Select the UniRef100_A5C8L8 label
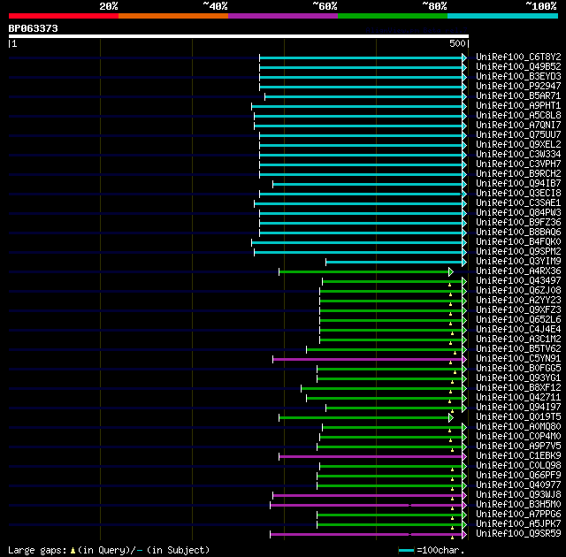 pyautogui.click(x=518, y=116)
